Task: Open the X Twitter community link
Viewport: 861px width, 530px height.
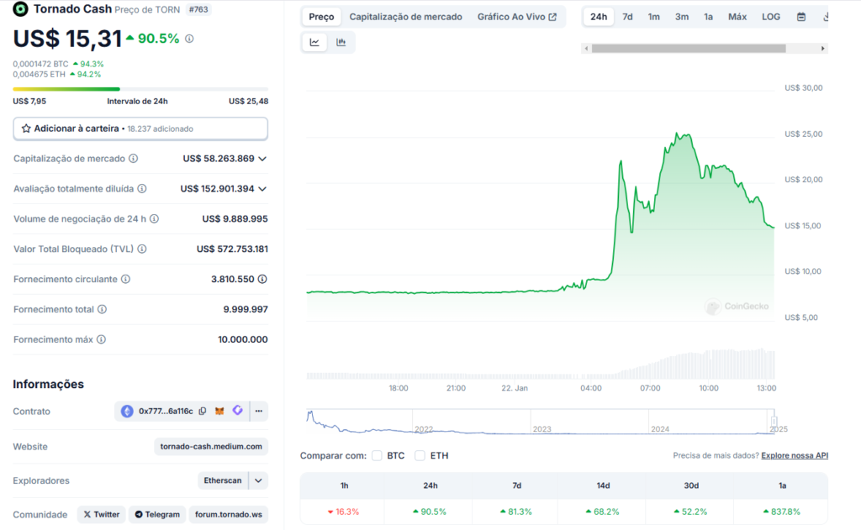Action: pos(102,515)
